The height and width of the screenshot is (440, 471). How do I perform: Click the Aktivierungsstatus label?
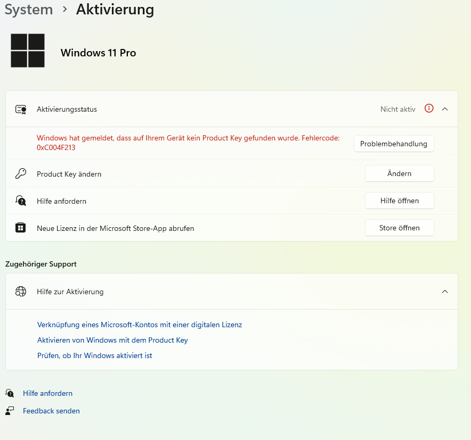(67, 109)
